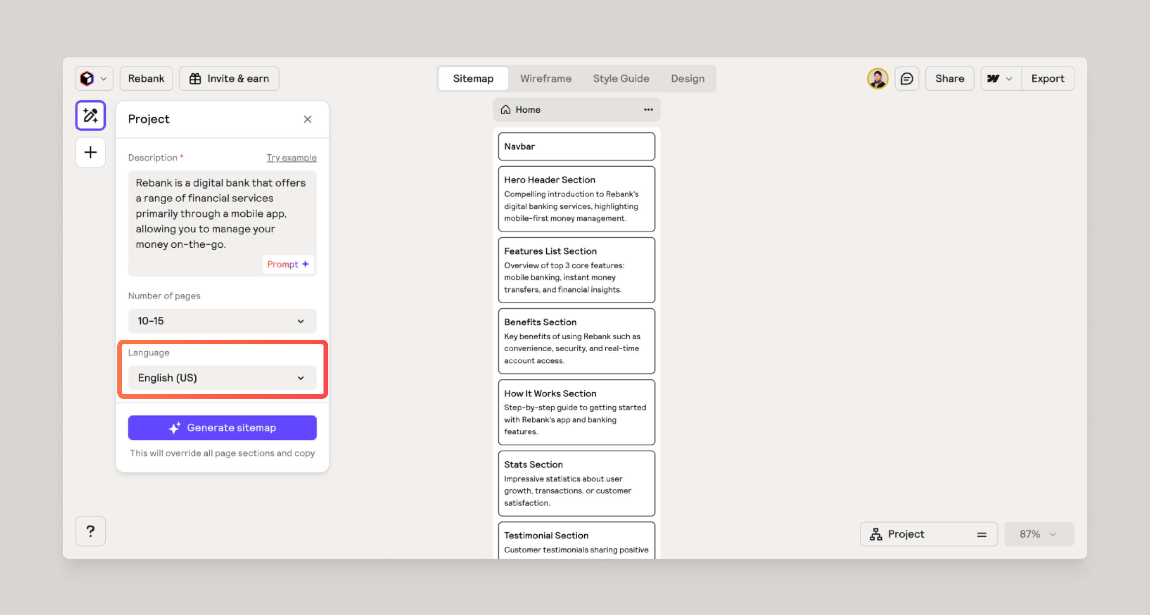Click the AI magic wand generate icon
Image resolution: width=1150 pixels, height=615 pixels.
(90, 116)
